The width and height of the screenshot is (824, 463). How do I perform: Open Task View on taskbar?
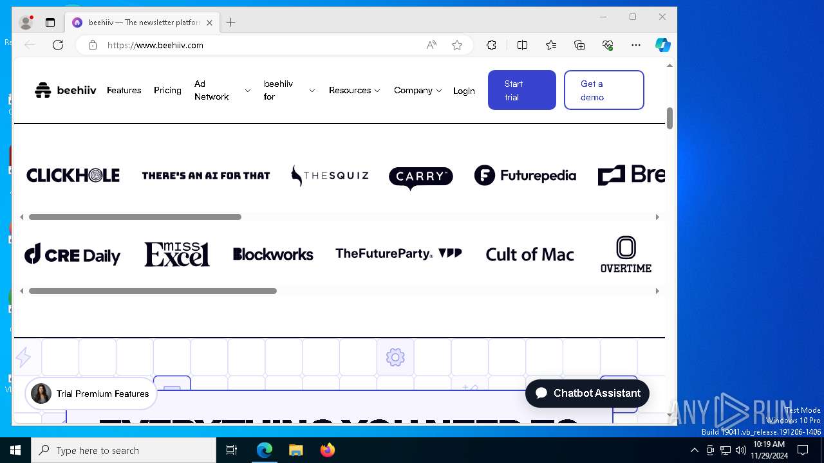point(232,450)
